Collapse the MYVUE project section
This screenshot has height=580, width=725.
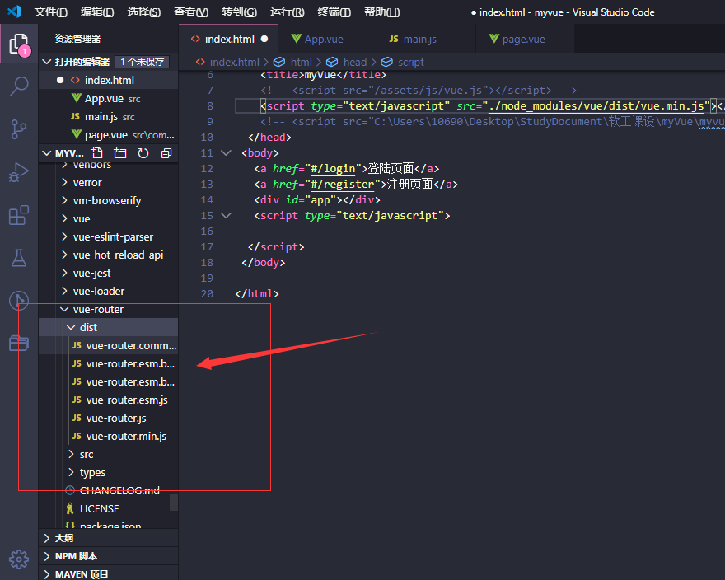pos(47,153)
